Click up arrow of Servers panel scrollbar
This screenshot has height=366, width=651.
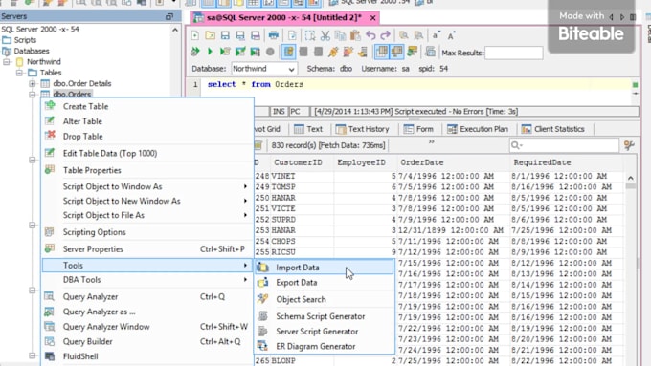click(x=175, y=30)
